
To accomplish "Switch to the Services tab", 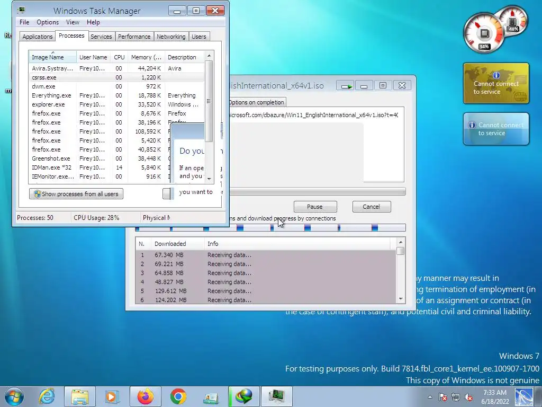I will click(x=101, y=37).
